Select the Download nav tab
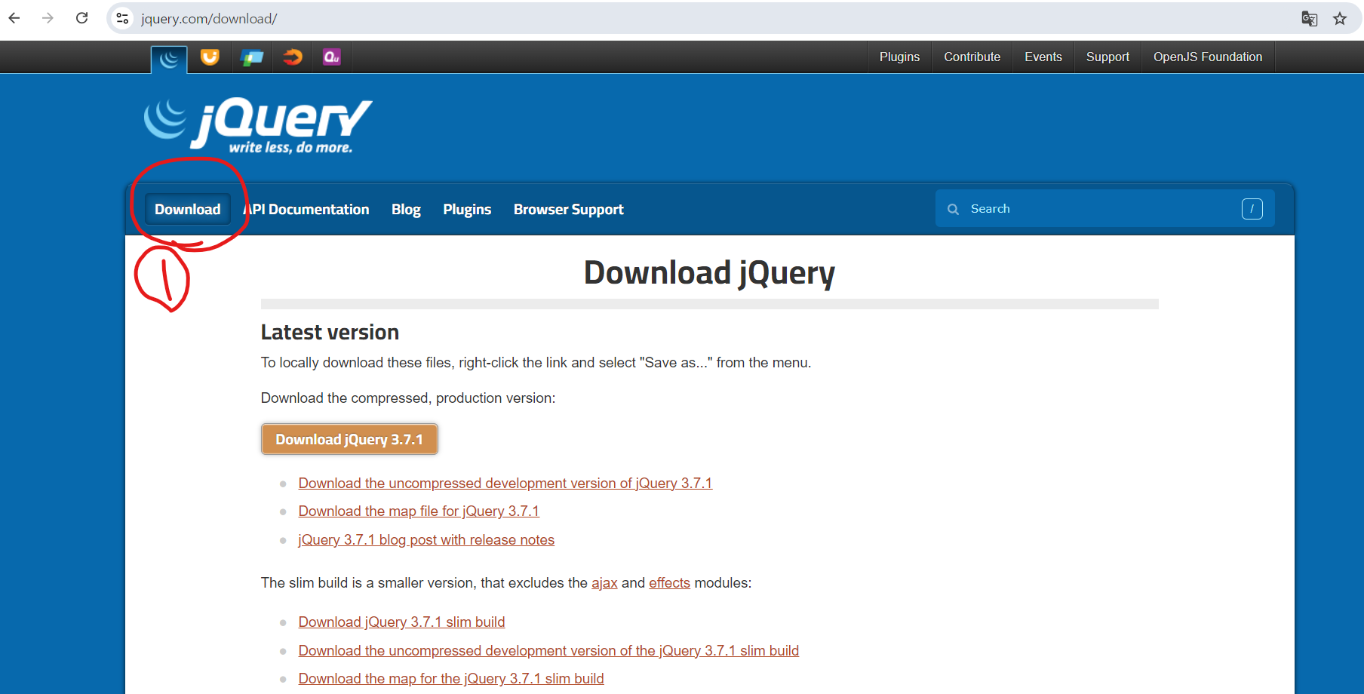Viewport: 1364px width, 694px height. tap(188, 209)
